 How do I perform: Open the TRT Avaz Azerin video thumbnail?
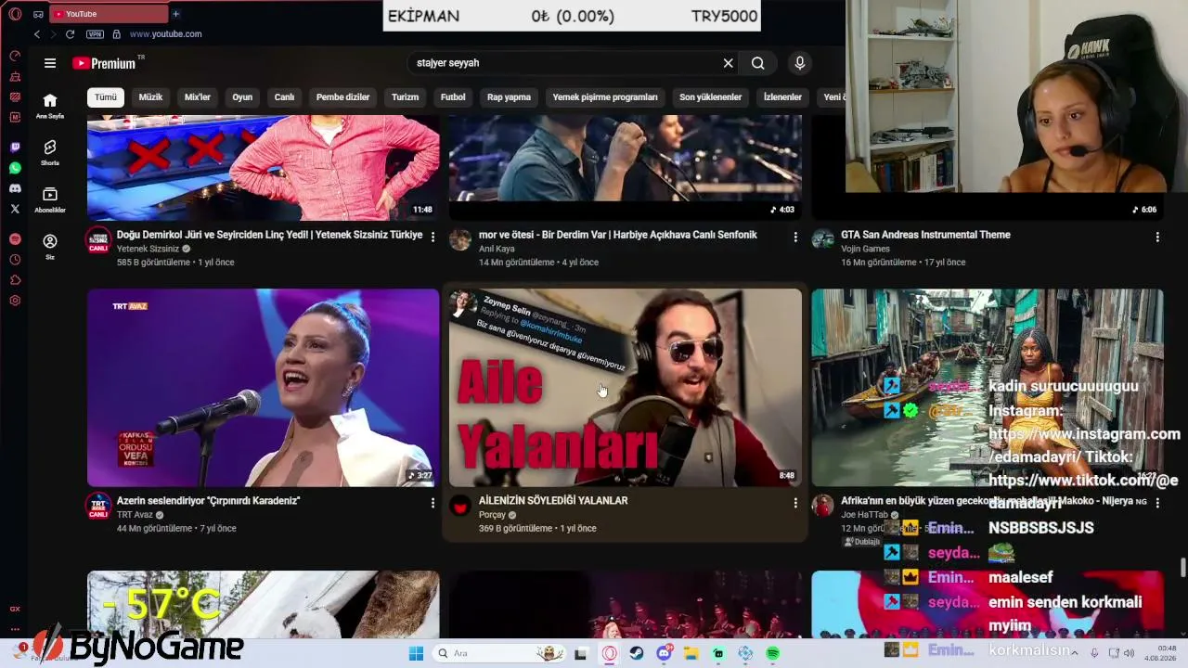pyautogui.click(x=264, y=388)
